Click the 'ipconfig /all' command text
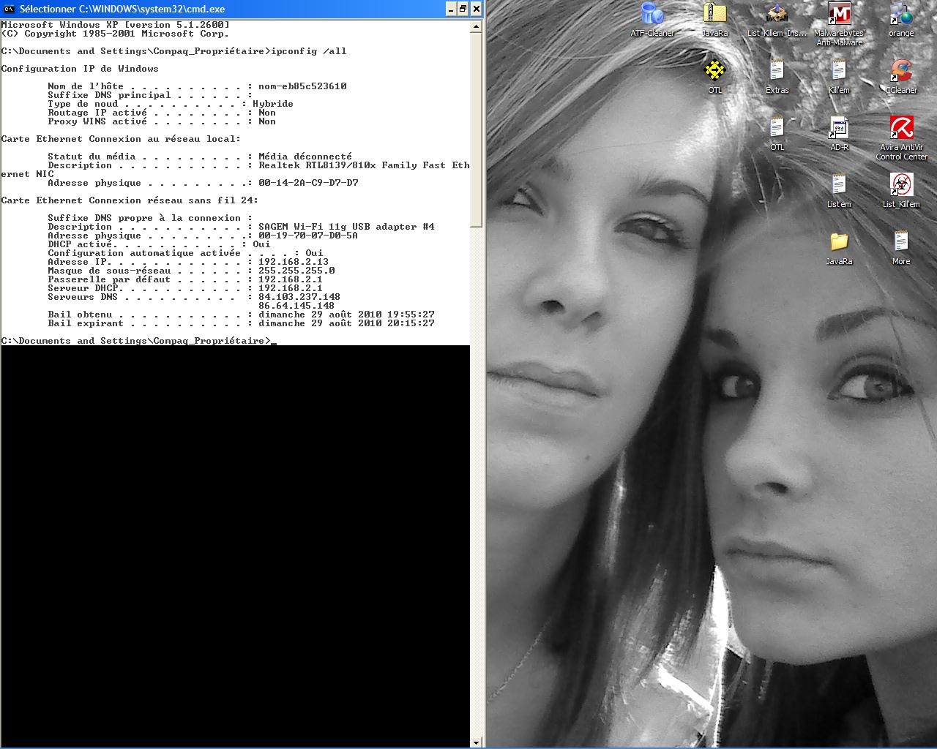 [308, 51]
